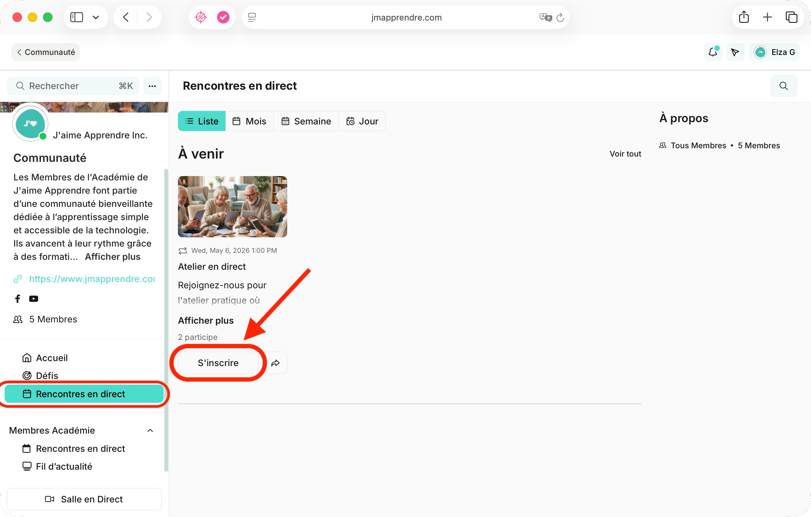
Task: Select the highlighted Rencontres en direct item
Action: [x=84, y=394]
